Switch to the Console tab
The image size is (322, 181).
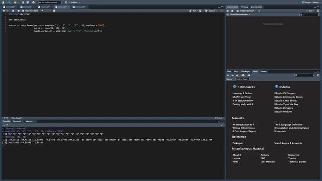(x=6, y=121)
